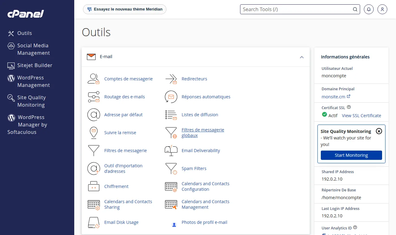Screen dimensions: 396x235
Task: Open Routage des e-mails icon
Action: [93, 97]
